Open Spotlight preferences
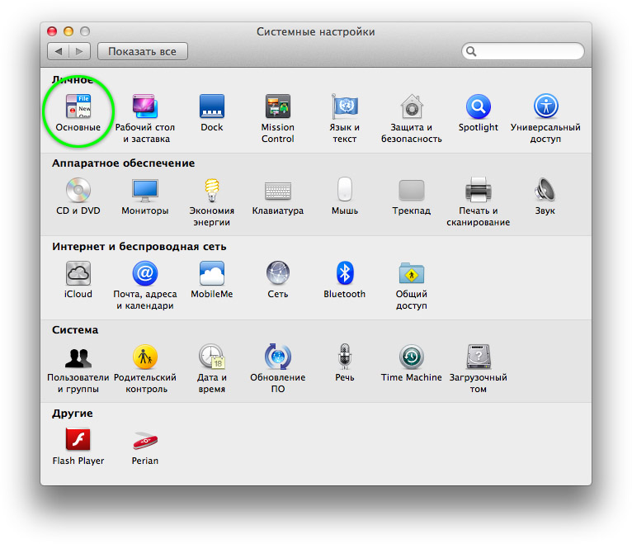Viewport: 632px width, 544px height. click(479, 107)
